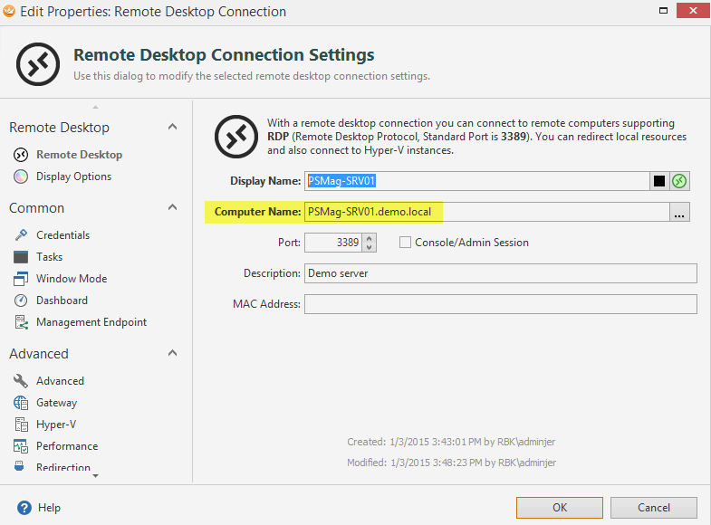Click the Tasks icon in sidebar
Image resolution: width=711 pixels, height=525 pixels.
tap(21, 257)
